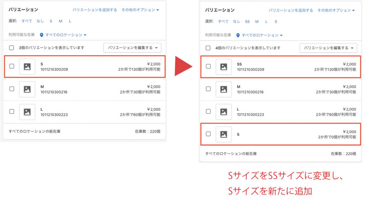
Task: Click L variant image icon in 3-variation list
Action: pos(27,112)
